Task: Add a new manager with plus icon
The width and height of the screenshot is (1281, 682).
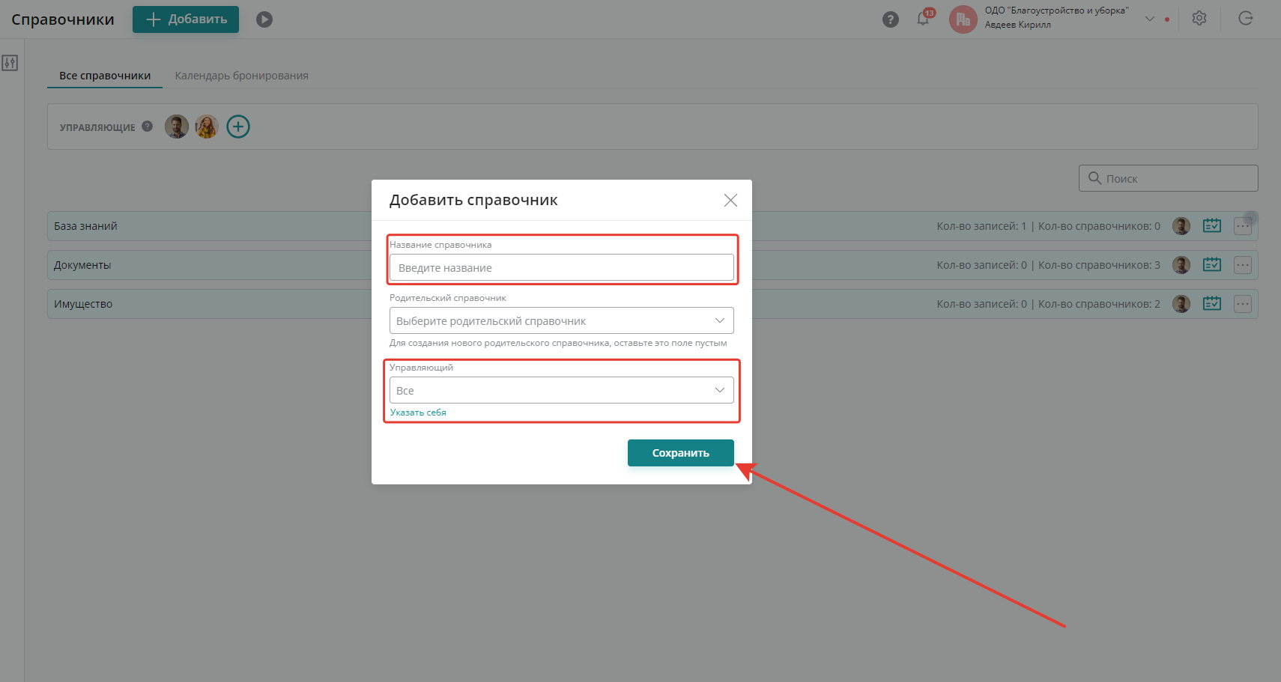Action: coord(238,127)
